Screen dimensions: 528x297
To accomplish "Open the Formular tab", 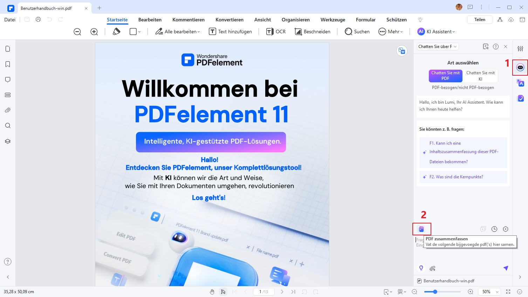I will [366, 20].
